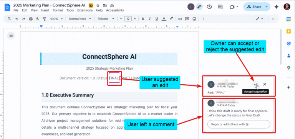Open the Google Docs home icon
The image size is (295, 139).
pos(8,7)
